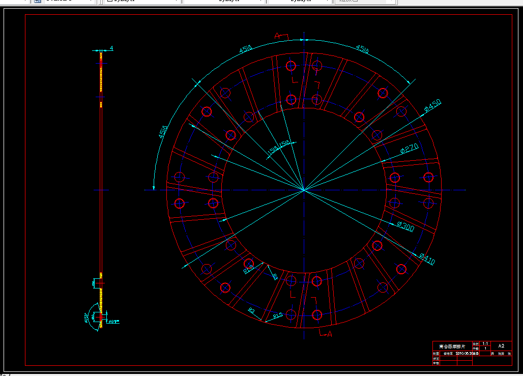Pick the R15 radius label near outer edge
523x376 pixels.
pyautogui.click(x=278, y=315)
